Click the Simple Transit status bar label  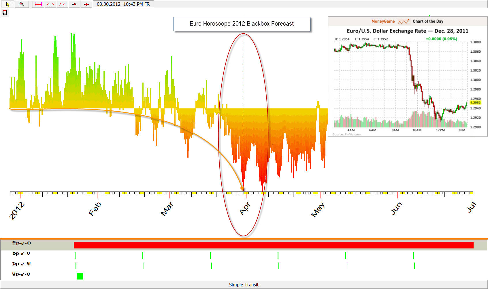244,285
